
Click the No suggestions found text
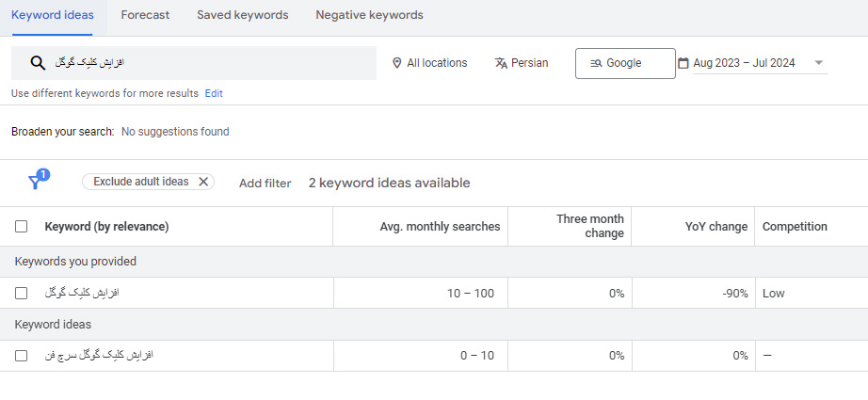[175, 132]
